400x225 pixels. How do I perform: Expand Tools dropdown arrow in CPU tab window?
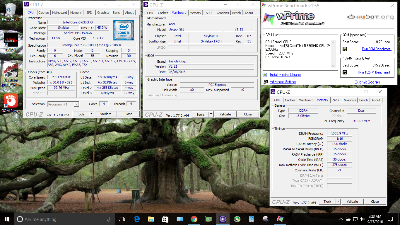[x=91, y=114]
